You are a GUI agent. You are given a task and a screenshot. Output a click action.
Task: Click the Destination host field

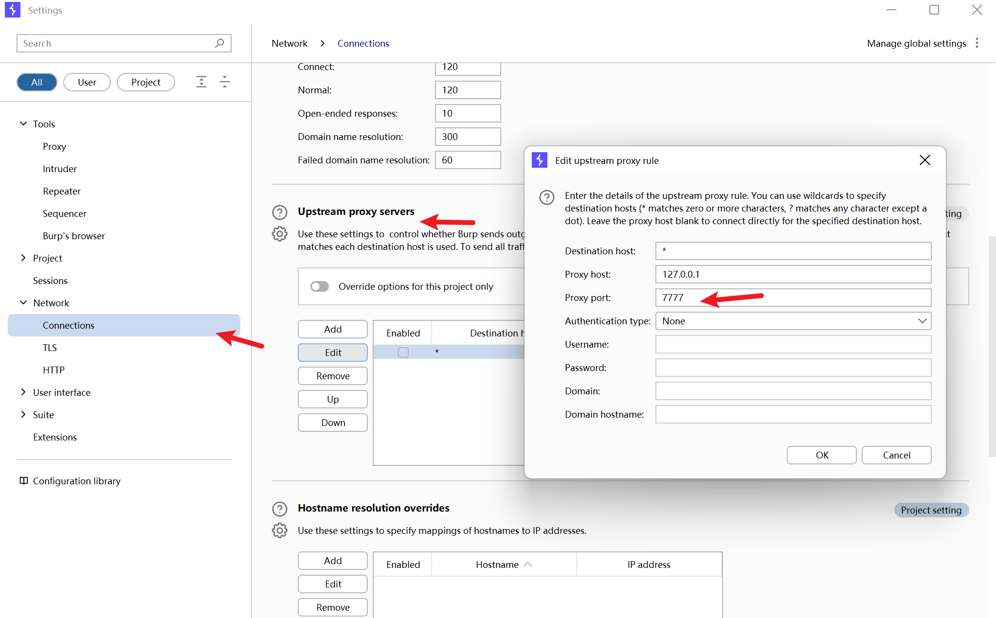point(793,251)
